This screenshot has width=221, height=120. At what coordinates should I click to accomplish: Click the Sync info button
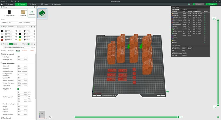(x=32, y=13)
